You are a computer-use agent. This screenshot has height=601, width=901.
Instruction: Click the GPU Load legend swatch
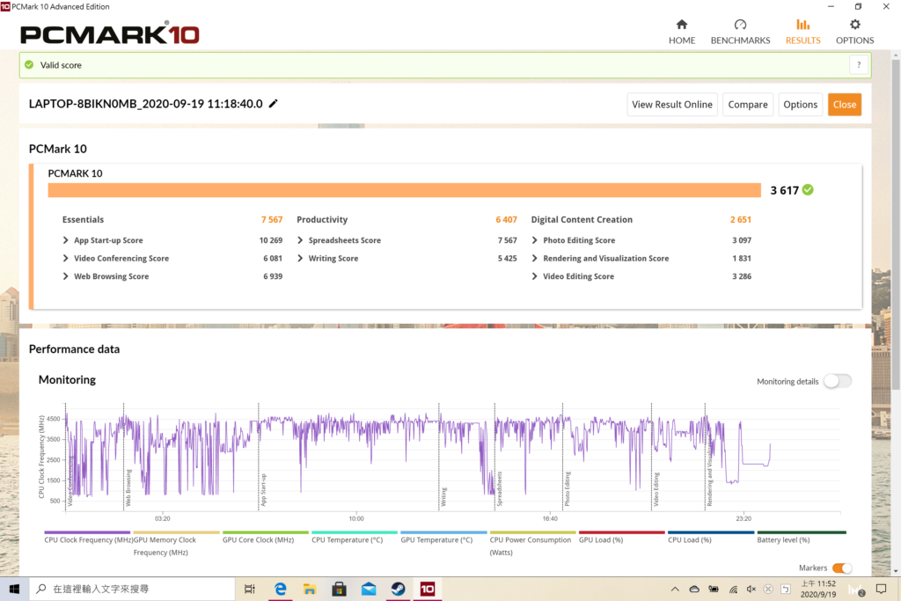622,532
